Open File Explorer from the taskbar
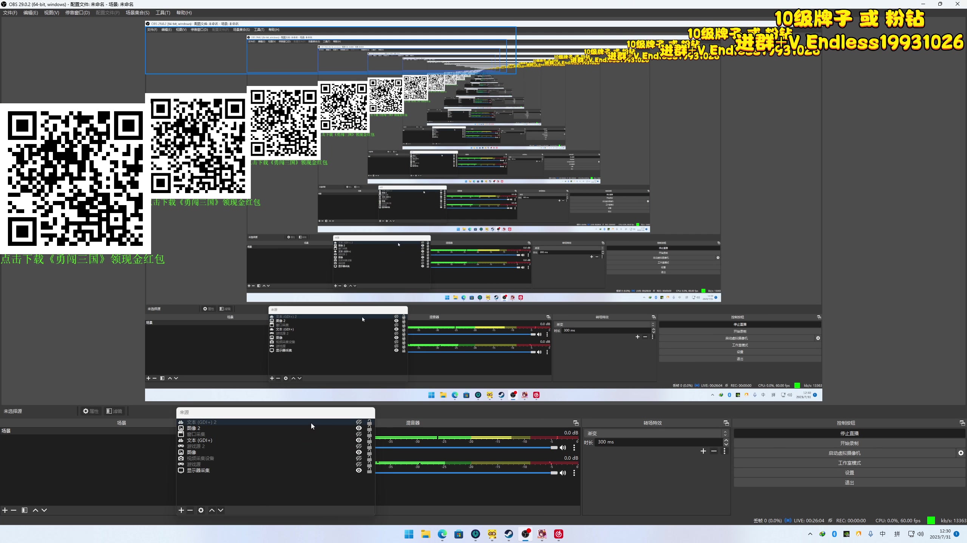The image size is (967, 543). tap(426, 534)
